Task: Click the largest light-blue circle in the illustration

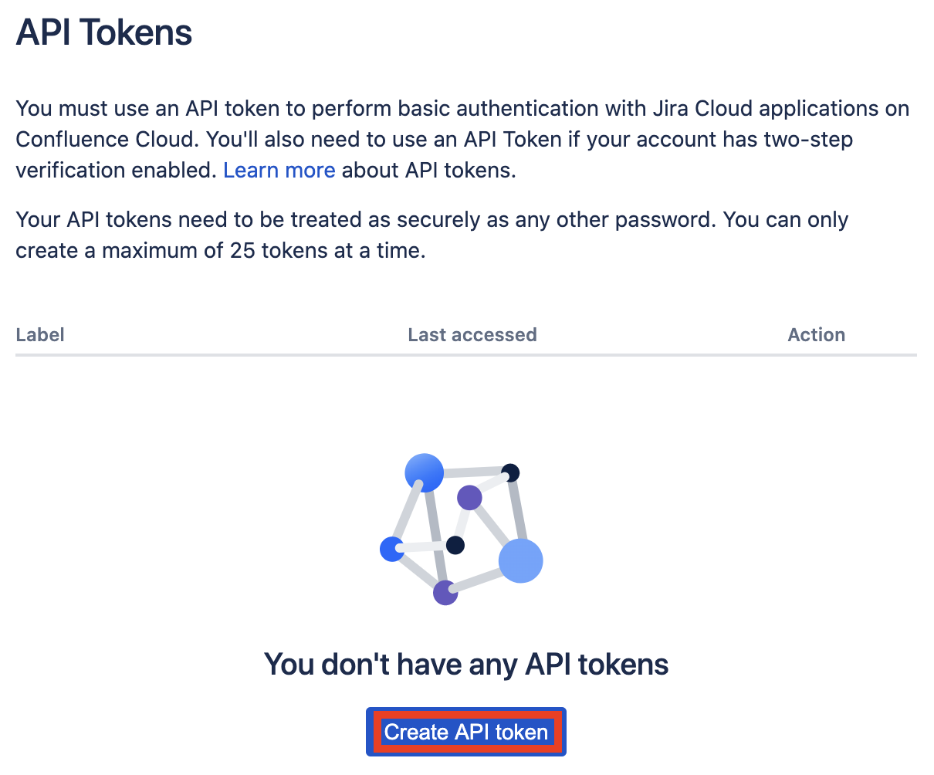Action: [x=521, y=560]
